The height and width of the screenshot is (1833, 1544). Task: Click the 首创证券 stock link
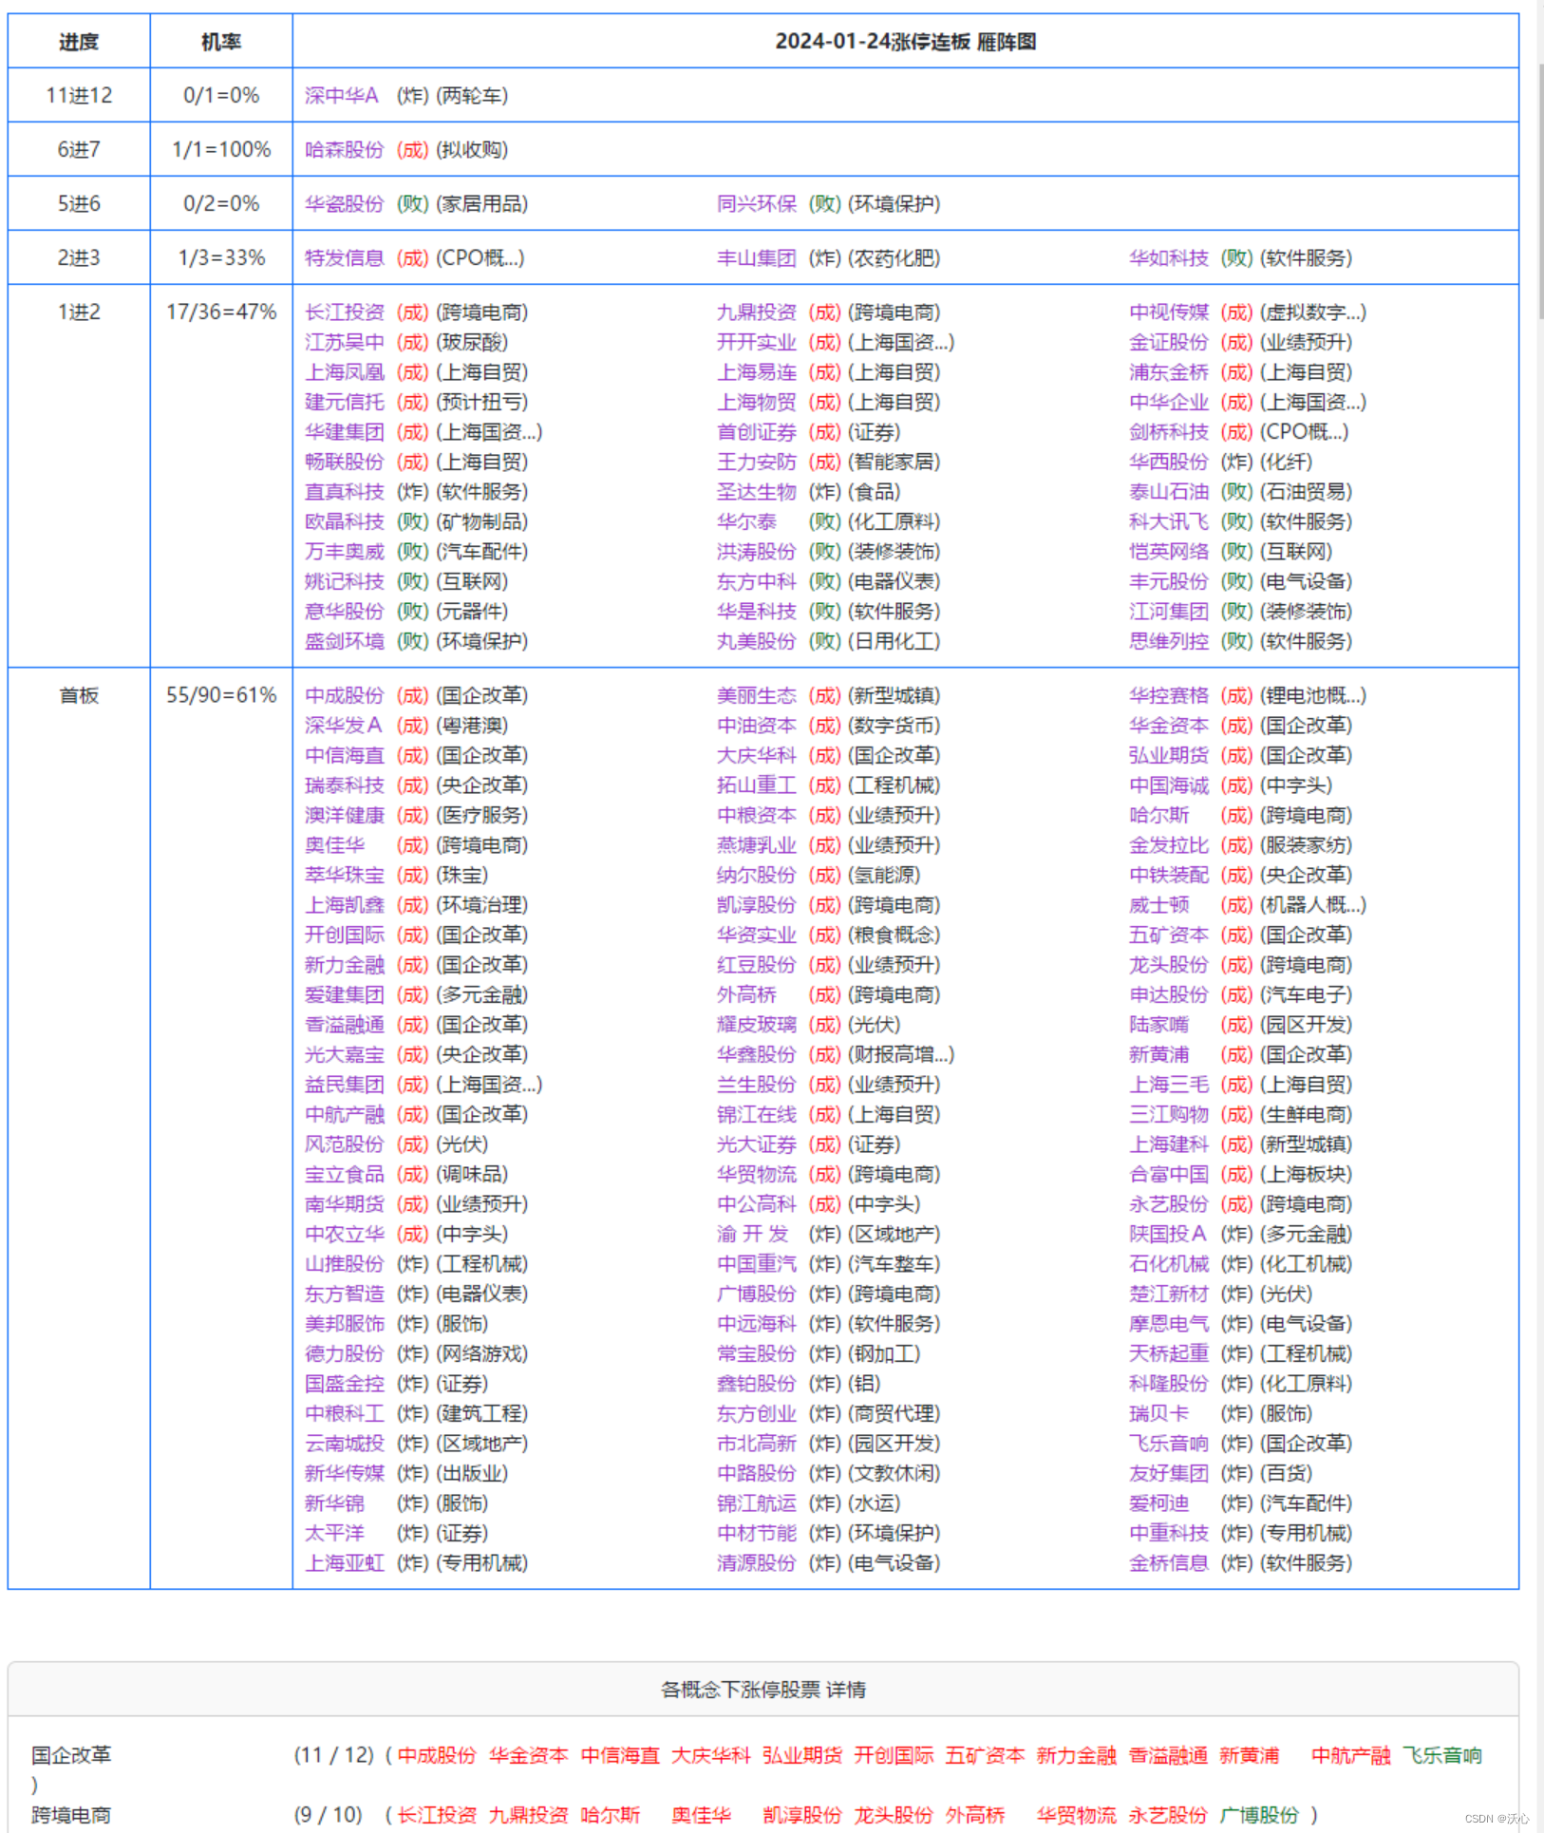pos(756,432)
